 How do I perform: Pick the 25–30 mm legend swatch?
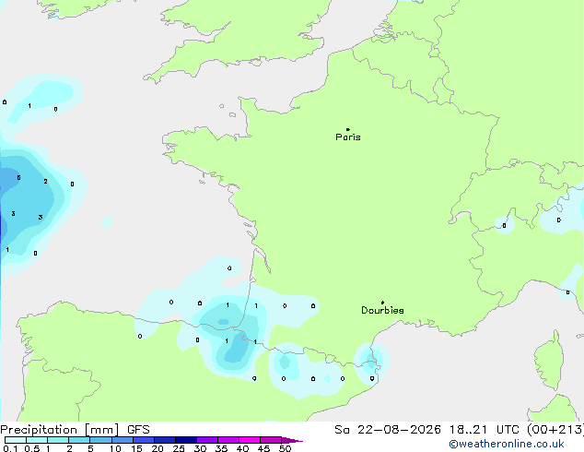(x=185, y=440)
